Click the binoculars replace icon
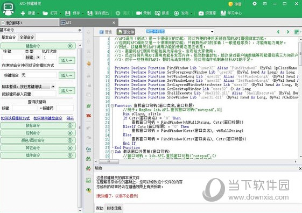 [88, 168]
